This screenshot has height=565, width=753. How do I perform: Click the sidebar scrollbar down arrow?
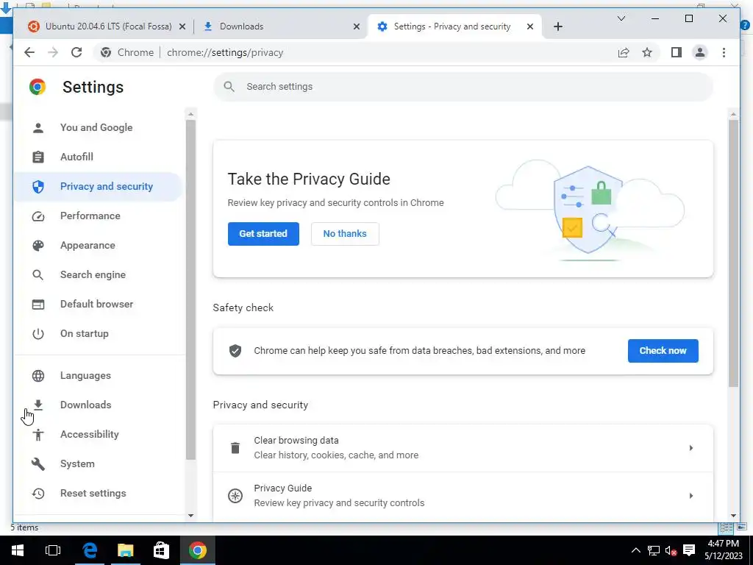coord(190,516)
